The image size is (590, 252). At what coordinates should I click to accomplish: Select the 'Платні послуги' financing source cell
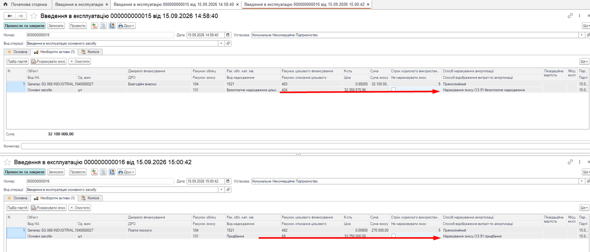[159, 231]
